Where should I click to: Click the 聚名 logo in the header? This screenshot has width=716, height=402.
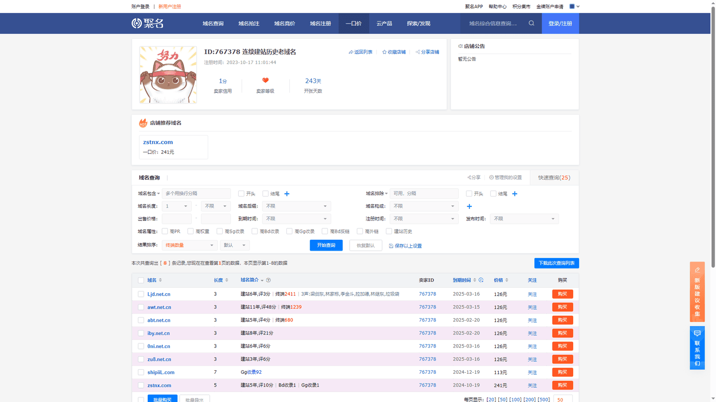pyautogui.click(x=148, y=23)
